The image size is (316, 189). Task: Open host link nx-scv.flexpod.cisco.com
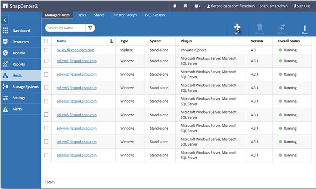point(76,50)
